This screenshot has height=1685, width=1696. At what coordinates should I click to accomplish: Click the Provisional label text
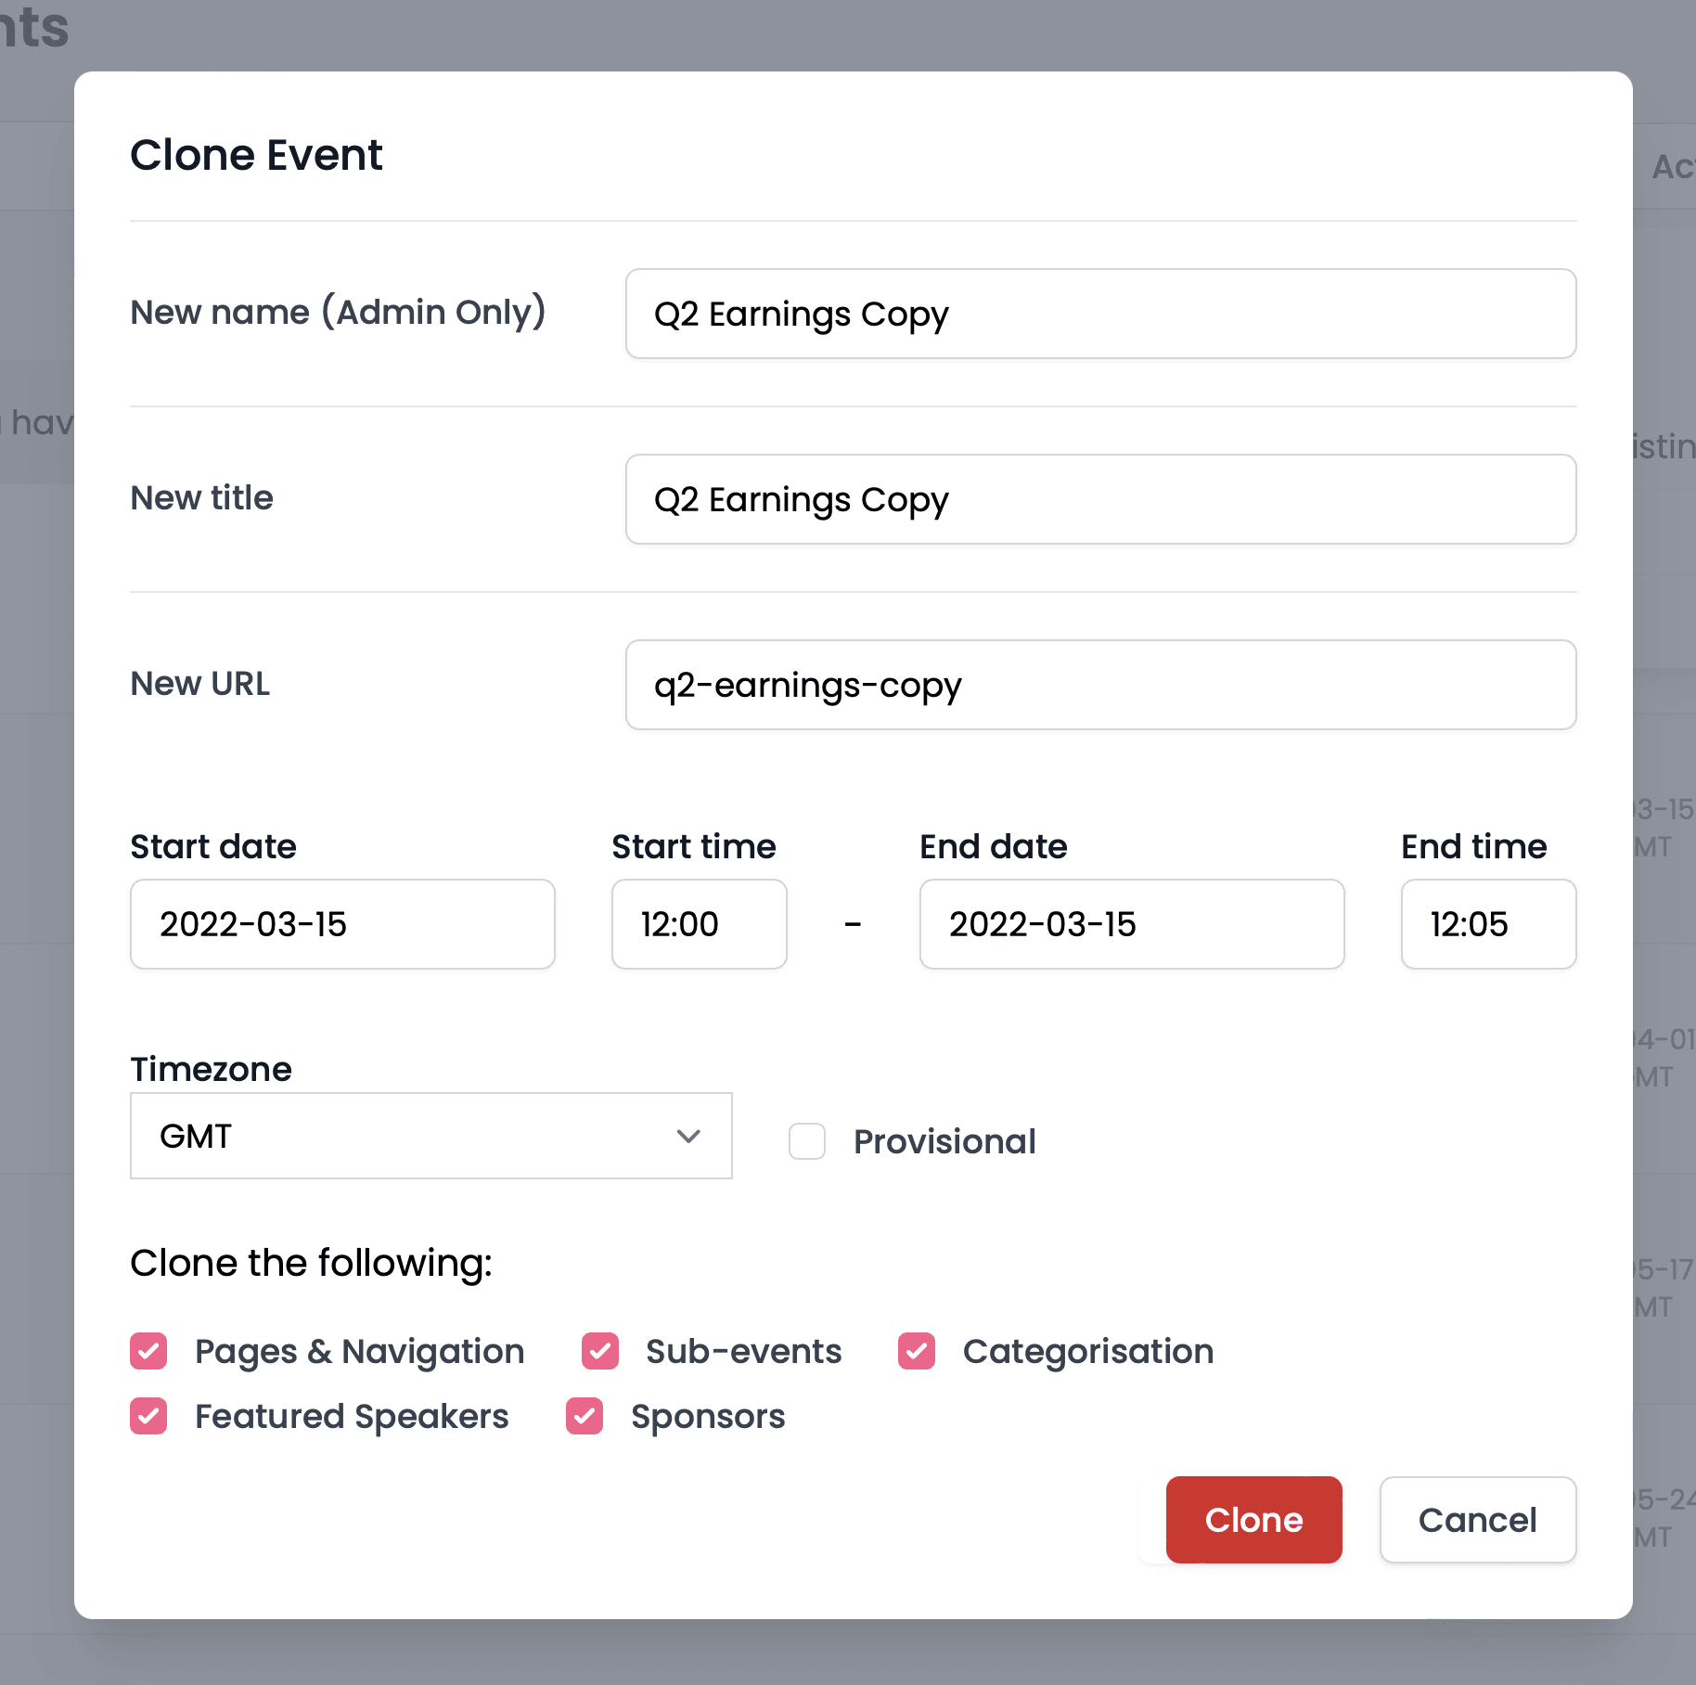(944, 1141)
